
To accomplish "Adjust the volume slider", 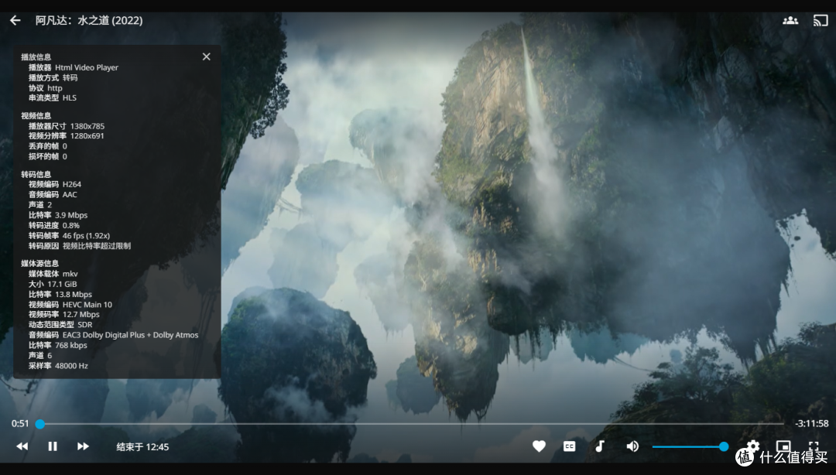I will pyautogui.click(x=690, y=446).
